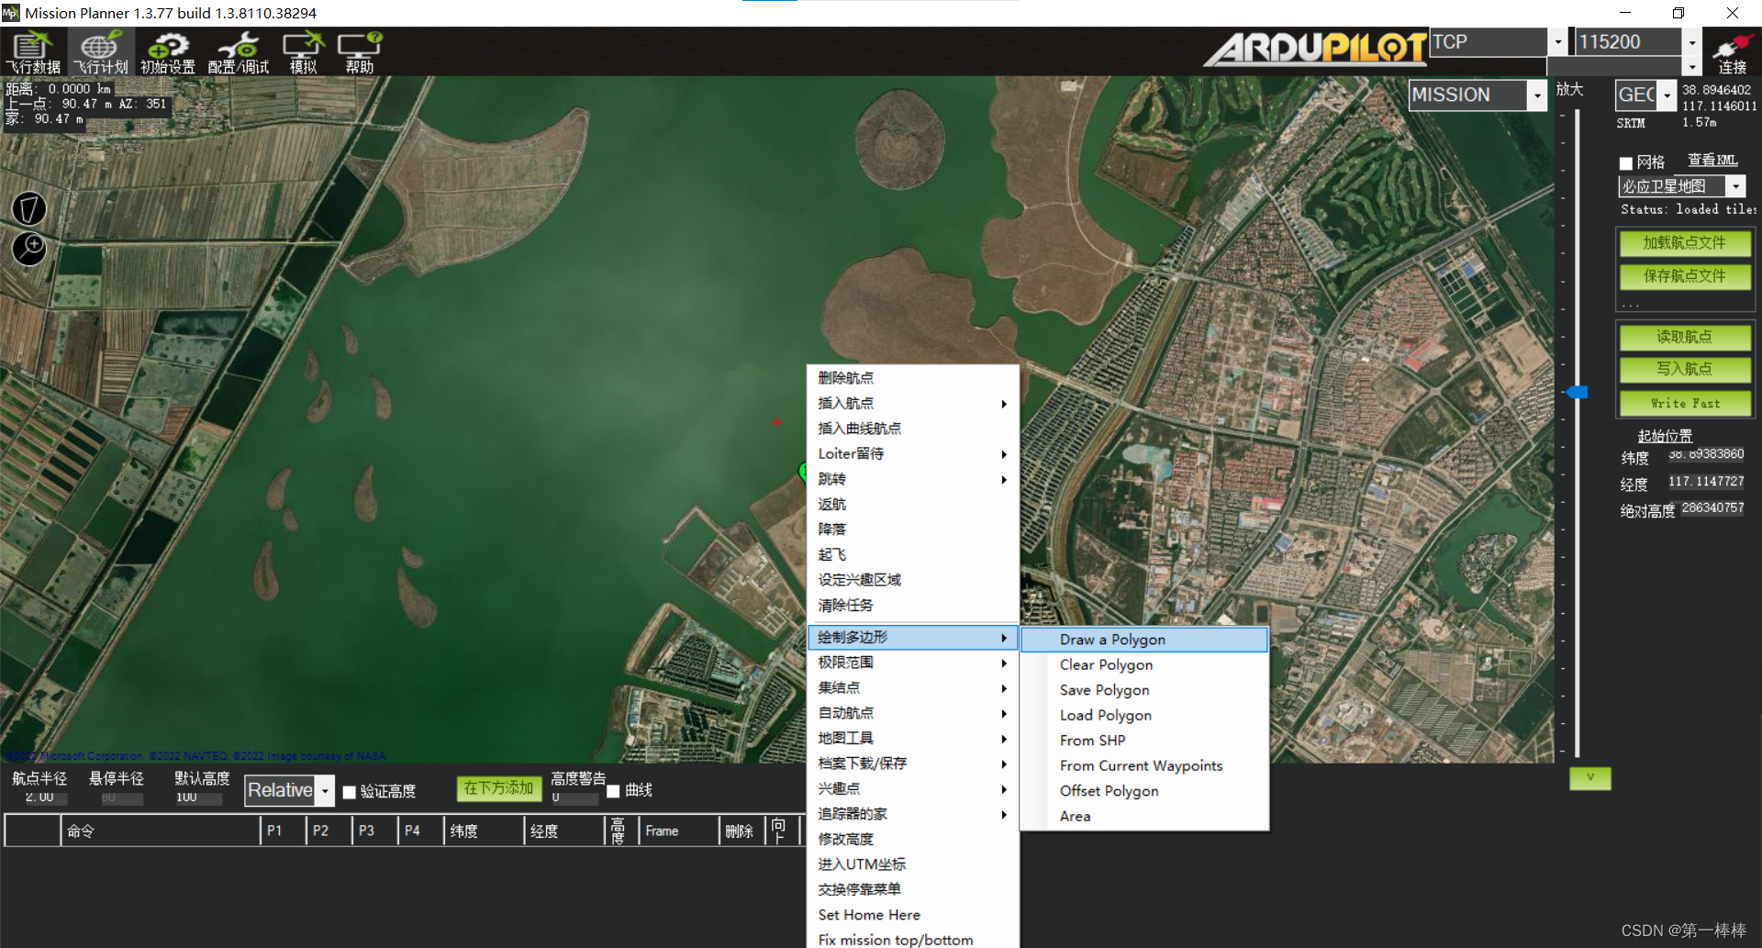
Task: Open the Relative altitude mode dropdown
Action: 325,790
